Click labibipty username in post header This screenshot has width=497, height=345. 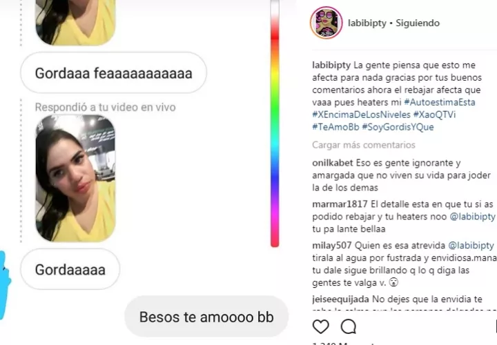367,23
